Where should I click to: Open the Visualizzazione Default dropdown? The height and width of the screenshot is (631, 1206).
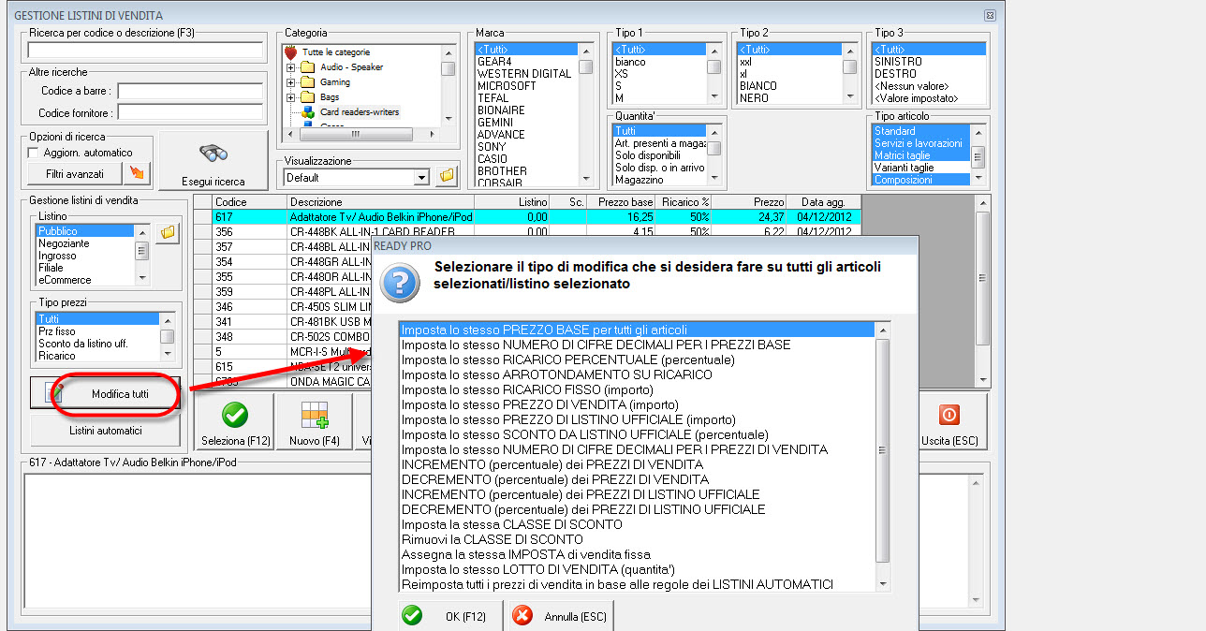[x=421, y=177]
